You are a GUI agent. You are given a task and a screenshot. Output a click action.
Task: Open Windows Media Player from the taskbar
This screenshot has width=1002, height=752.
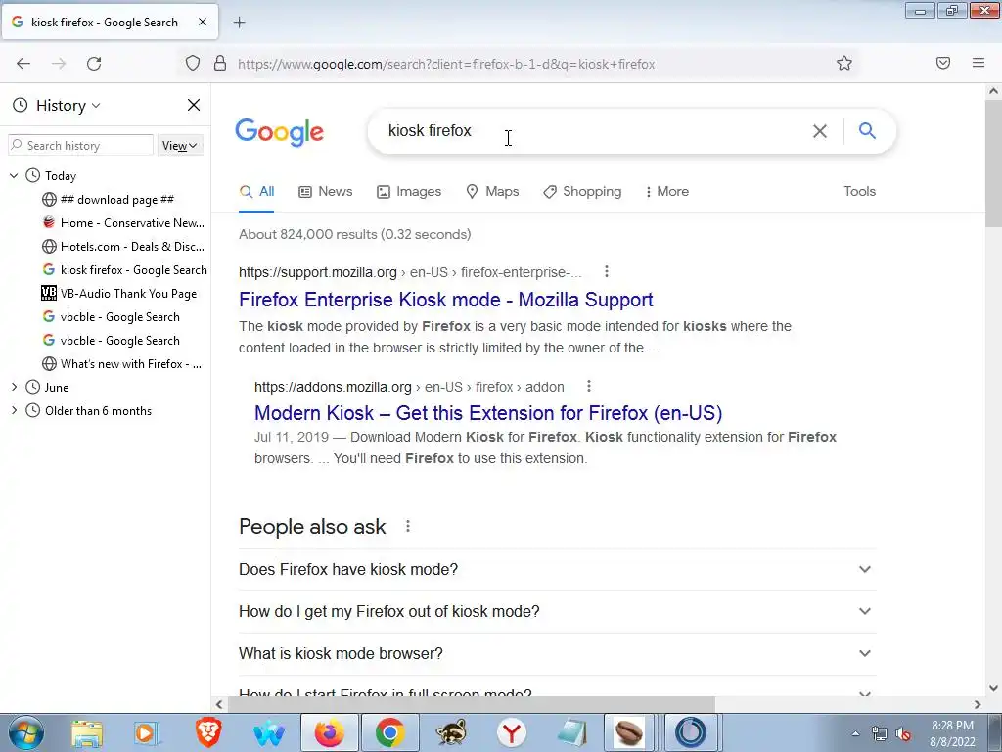[x=147, y=732]
